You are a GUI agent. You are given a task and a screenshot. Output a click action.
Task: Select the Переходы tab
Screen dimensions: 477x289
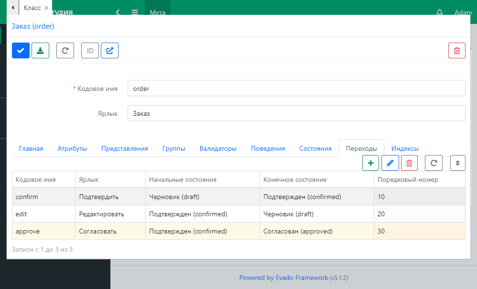tap(361, 149)
